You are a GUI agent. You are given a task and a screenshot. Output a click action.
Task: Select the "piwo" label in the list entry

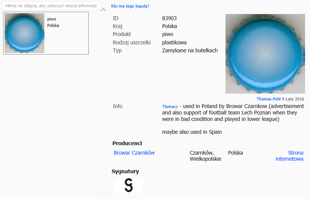tap(52, 19)
